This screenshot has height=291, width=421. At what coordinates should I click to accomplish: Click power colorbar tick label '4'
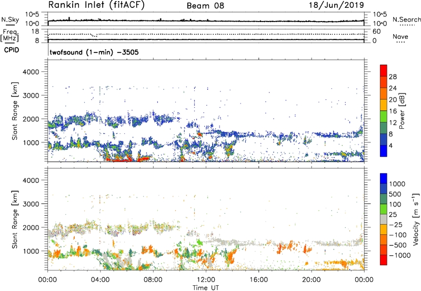391,145
